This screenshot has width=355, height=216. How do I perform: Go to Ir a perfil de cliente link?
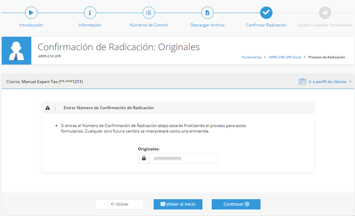[x=327, y=82]
